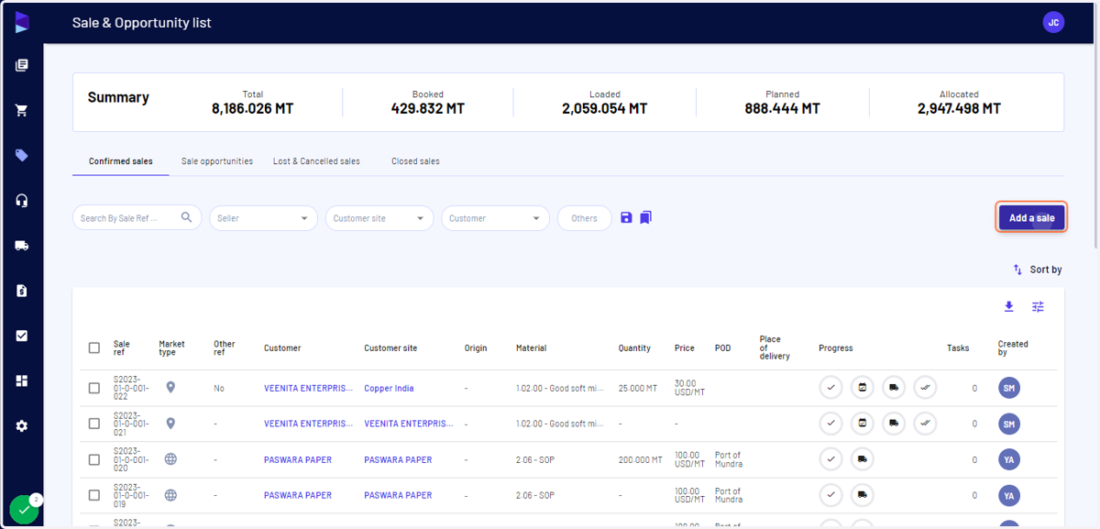Click the Created by column header
This screenshot has width=1100, height=529.
coord(1013,348)
